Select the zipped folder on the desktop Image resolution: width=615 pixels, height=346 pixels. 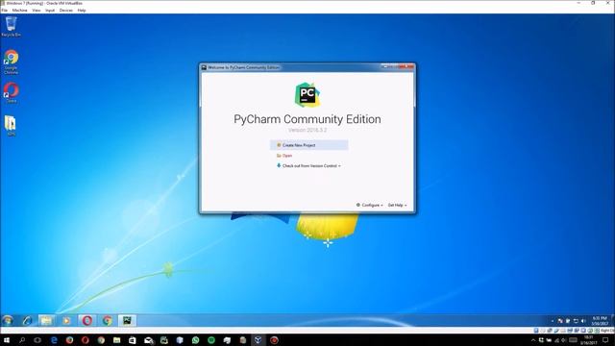click(x=11, y=126)
